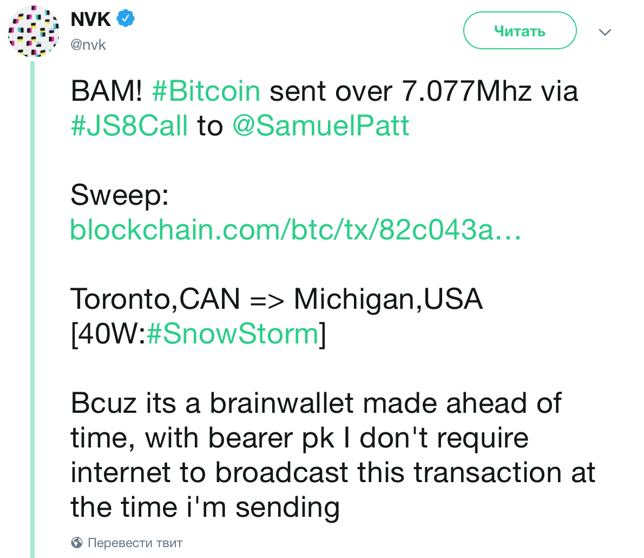Click the 'BAM!' opening word
Viewport: 644px width, 558px height.
point(107,91)
